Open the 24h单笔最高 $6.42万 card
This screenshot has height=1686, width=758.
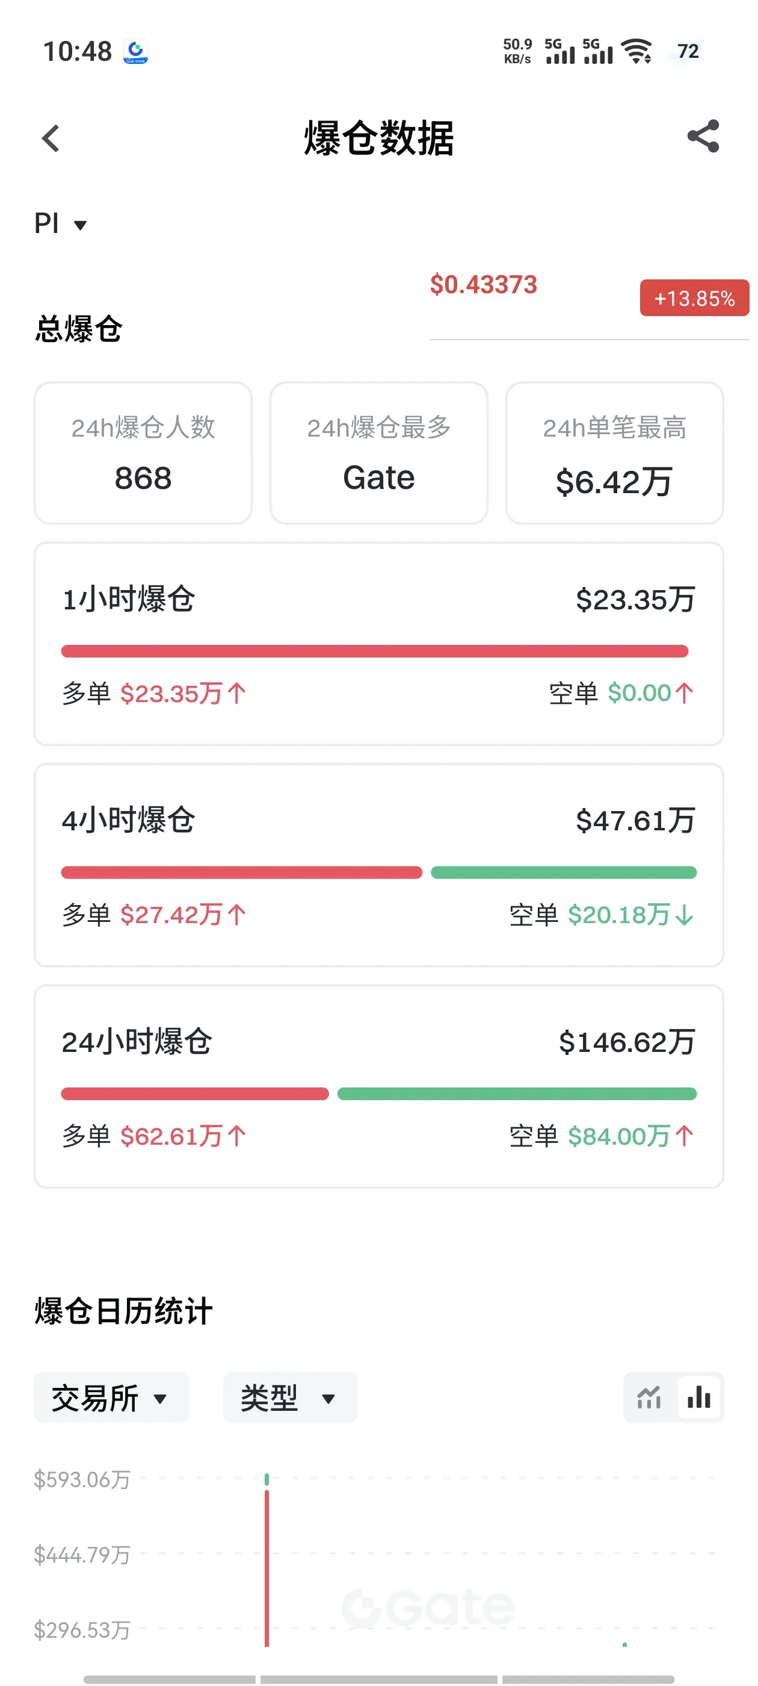pyautogui.click(x=614, y=453)
